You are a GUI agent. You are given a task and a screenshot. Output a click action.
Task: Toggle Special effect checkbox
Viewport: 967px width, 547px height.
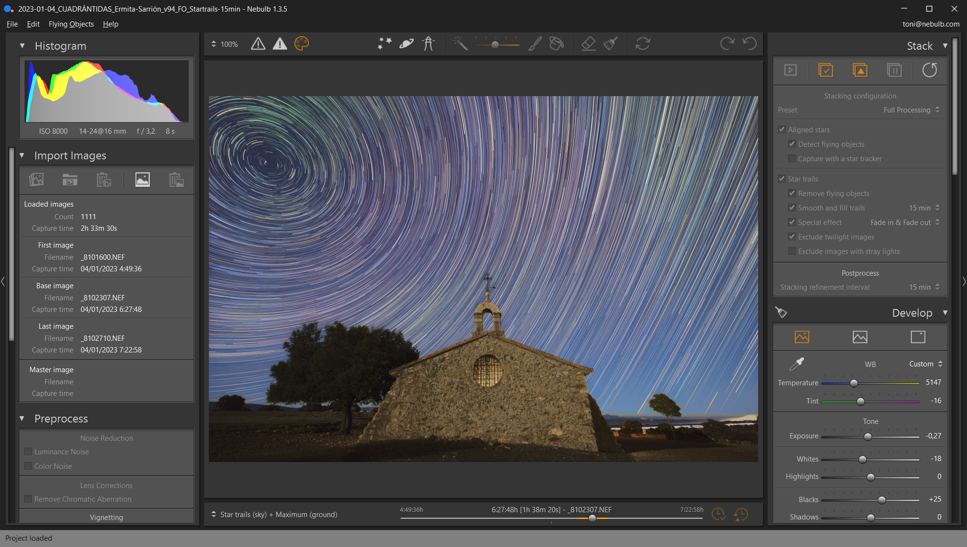pyautogui.click(x=792, y=222)
